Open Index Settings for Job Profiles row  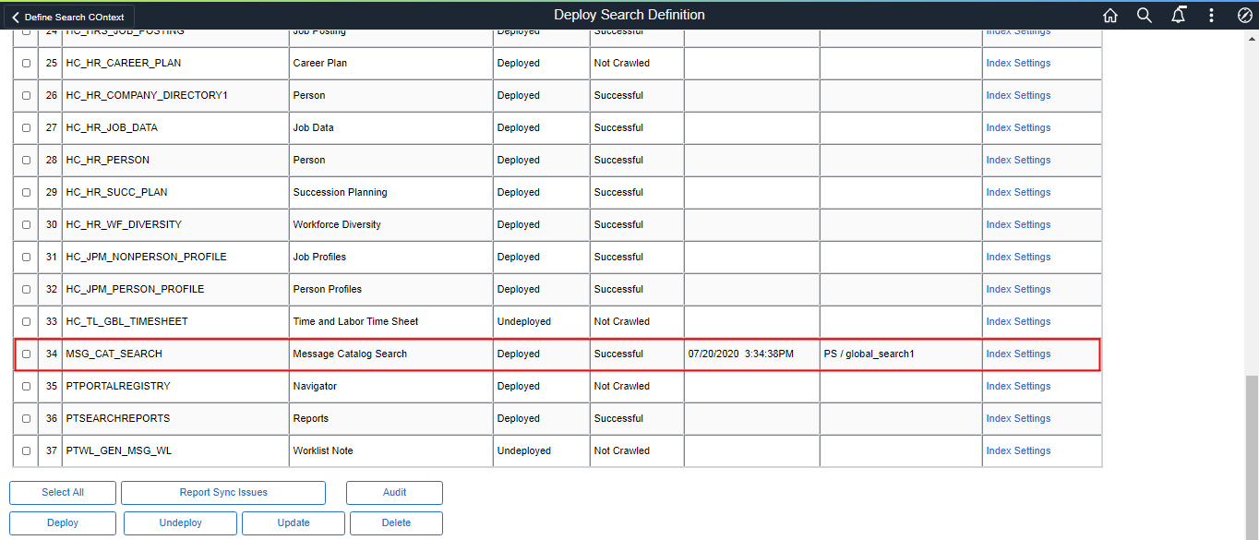pos(1018,258)
